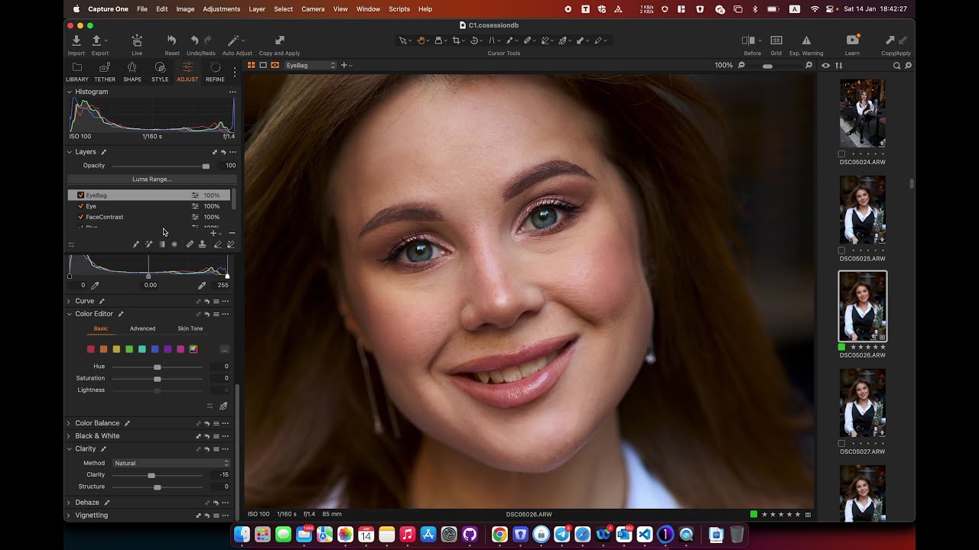This screenshot has width=979, height=550.
Task: Click the Import icon in the toolbar
Action: [x=76, y=40]
